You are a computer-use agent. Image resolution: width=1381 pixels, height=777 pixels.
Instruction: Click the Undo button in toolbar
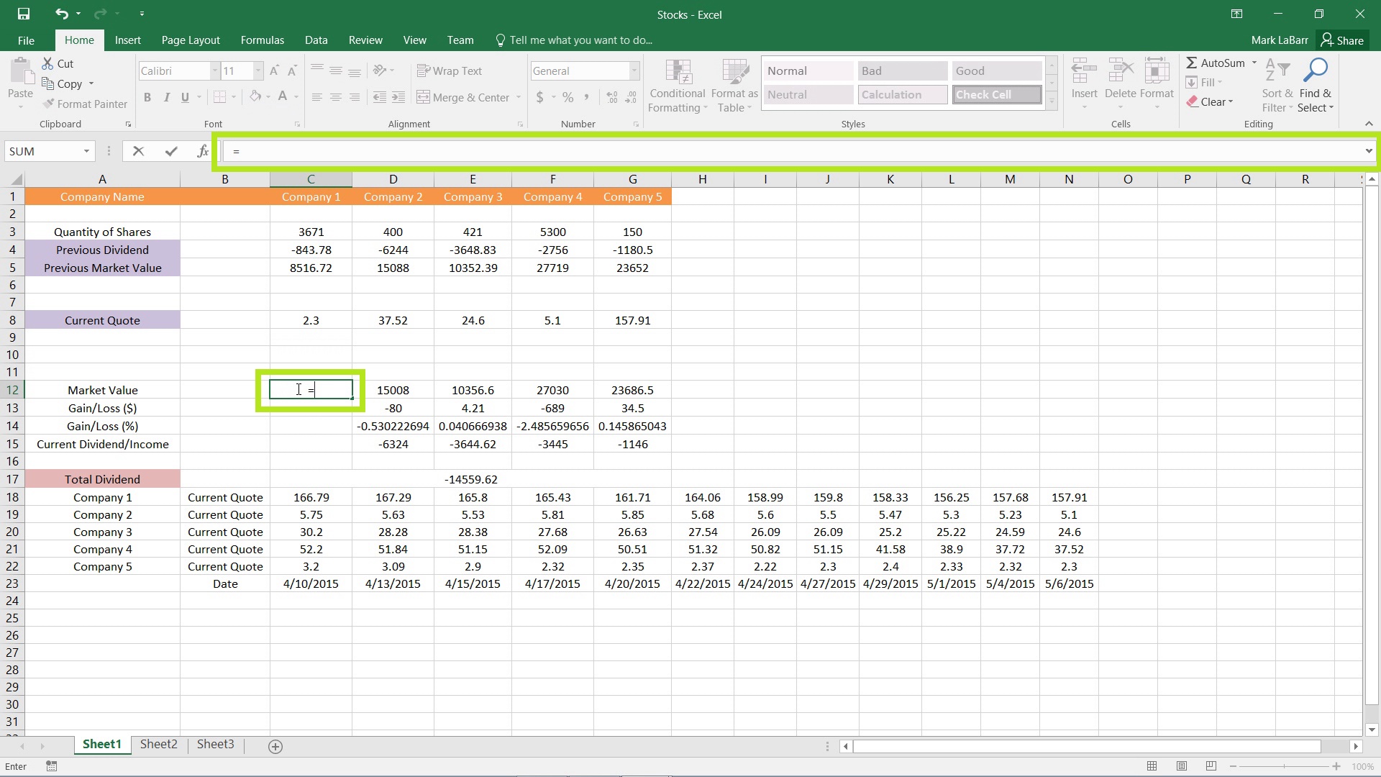[x=59, y=13]
